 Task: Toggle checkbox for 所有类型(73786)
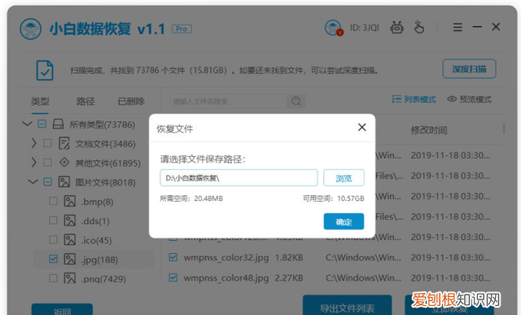pyautogui.click(x=42, y=125)
